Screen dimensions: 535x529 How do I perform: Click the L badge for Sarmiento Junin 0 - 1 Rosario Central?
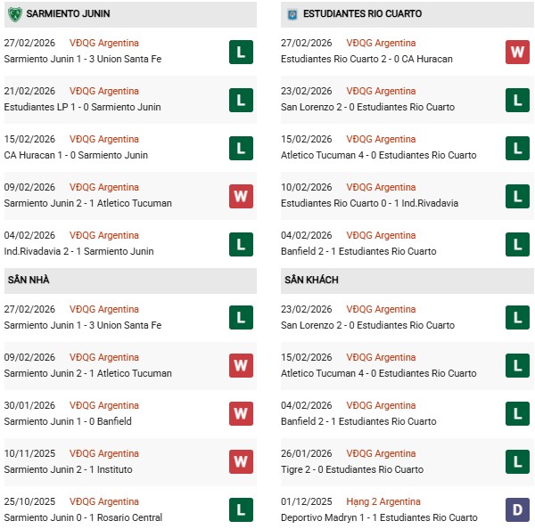241,510
